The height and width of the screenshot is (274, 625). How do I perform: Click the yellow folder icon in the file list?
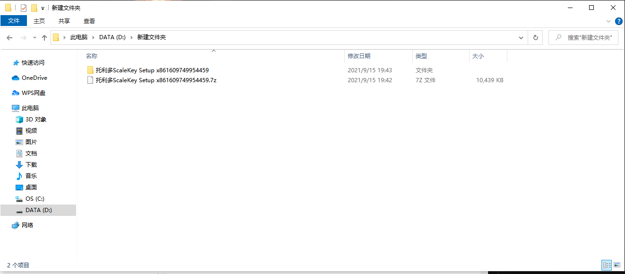[91, 70]
